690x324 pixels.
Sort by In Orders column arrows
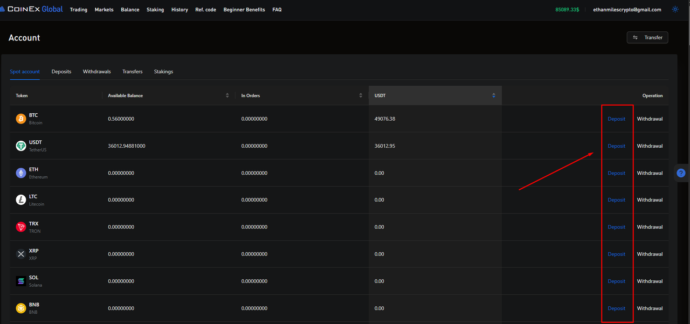coord(361,95)
